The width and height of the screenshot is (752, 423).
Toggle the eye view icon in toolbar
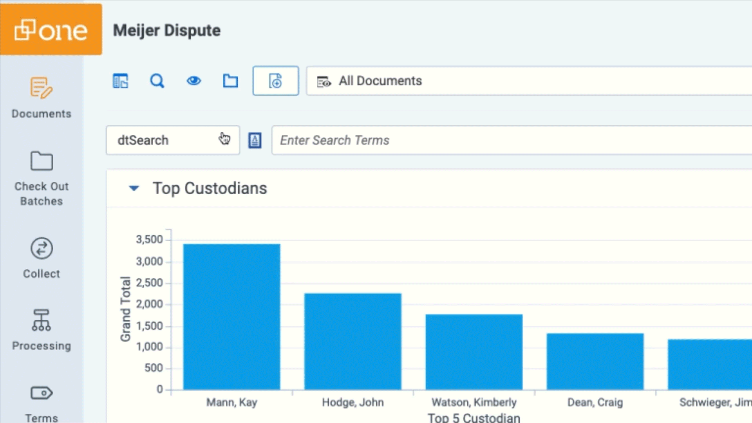tap(193, 81)
